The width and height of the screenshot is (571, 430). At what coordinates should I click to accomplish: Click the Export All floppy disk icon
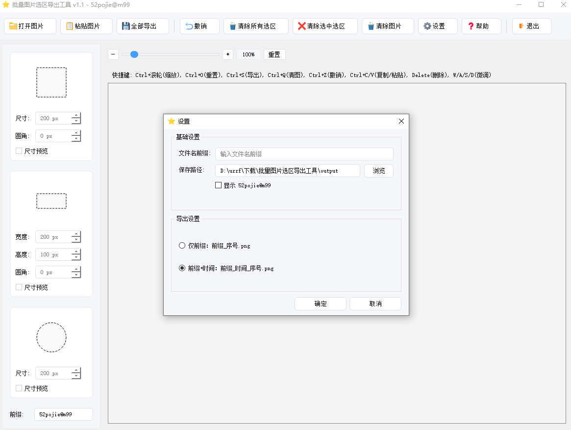tap(126, 26)
